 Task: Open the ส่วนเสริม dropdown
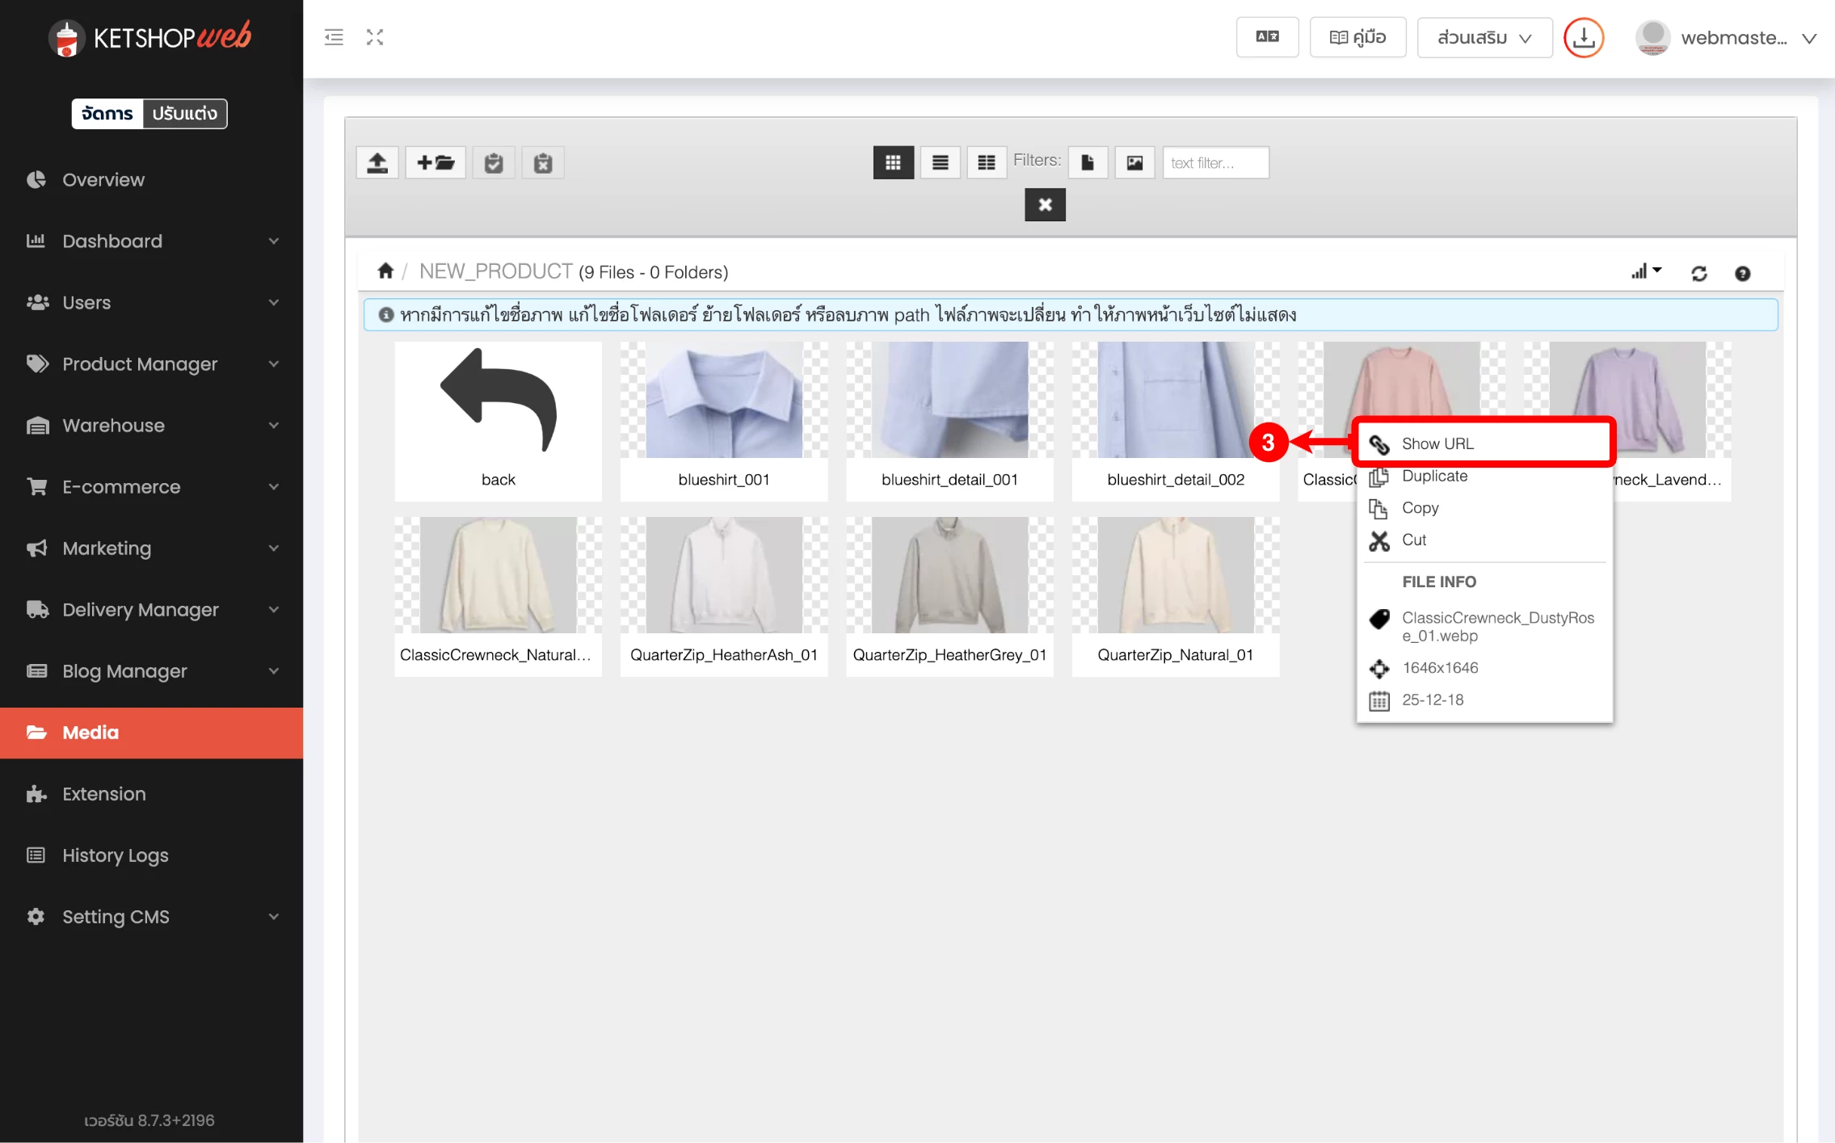pyautogui.click(x=1484, y=38)
